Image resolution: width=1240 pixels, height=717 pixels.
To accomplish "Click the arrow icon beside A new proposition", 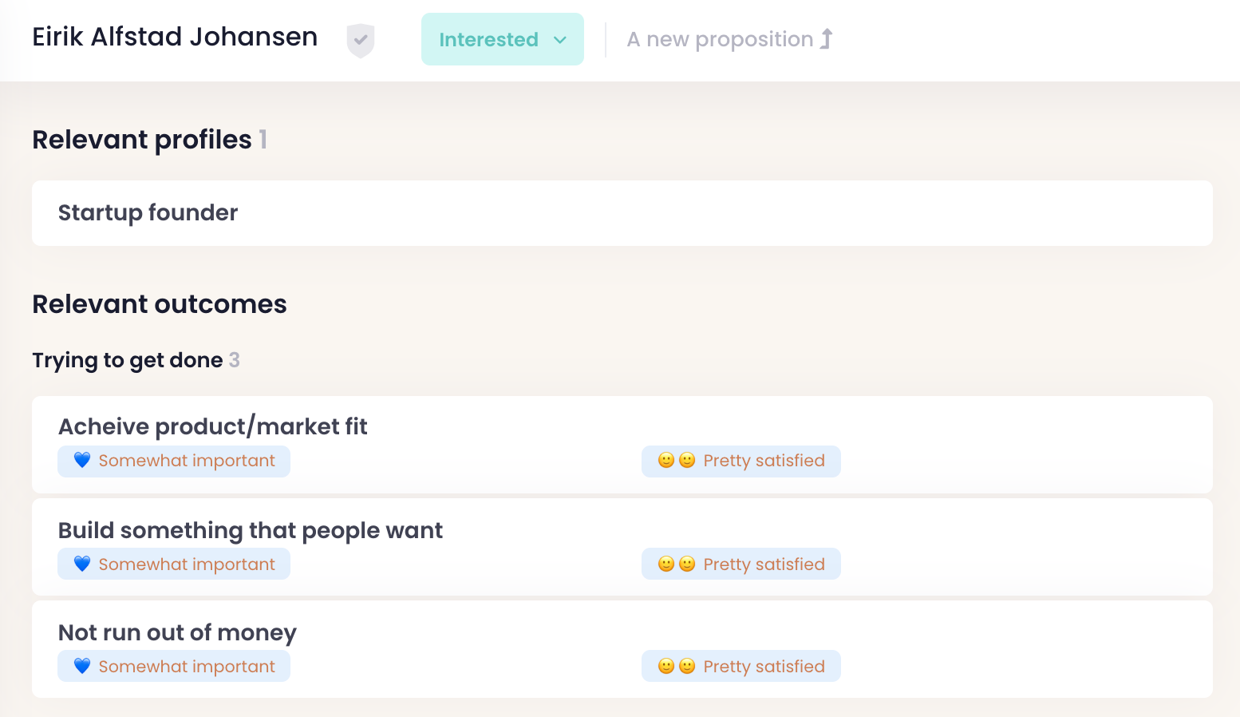I will click(x=827, y=39).
